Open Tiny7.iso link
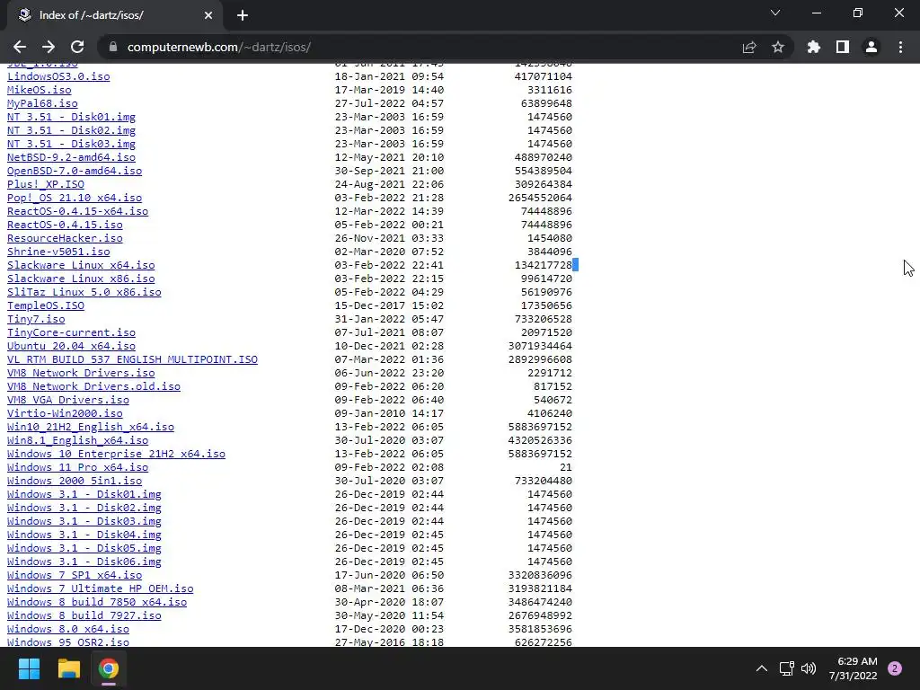This screenshot has width=920, height=690. [x=36, y=319]
